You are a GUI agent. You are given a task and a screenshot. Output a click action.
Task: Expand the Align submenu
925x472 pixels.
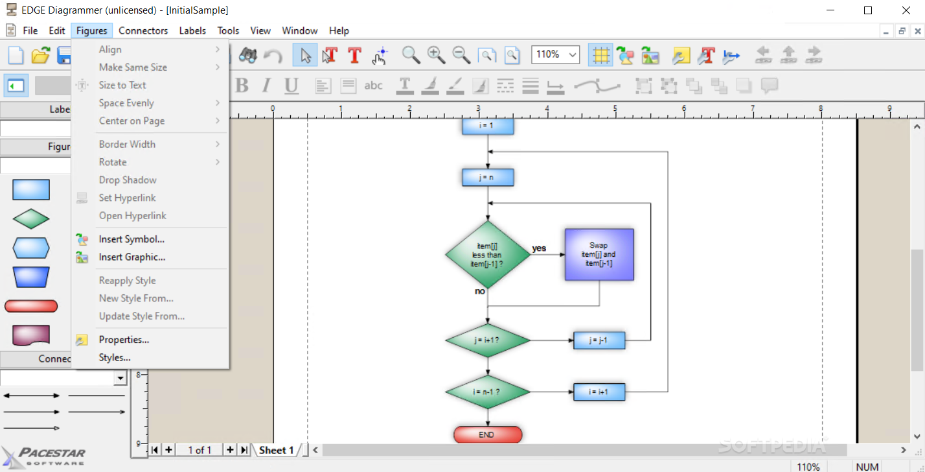click(x=150, y=49)
